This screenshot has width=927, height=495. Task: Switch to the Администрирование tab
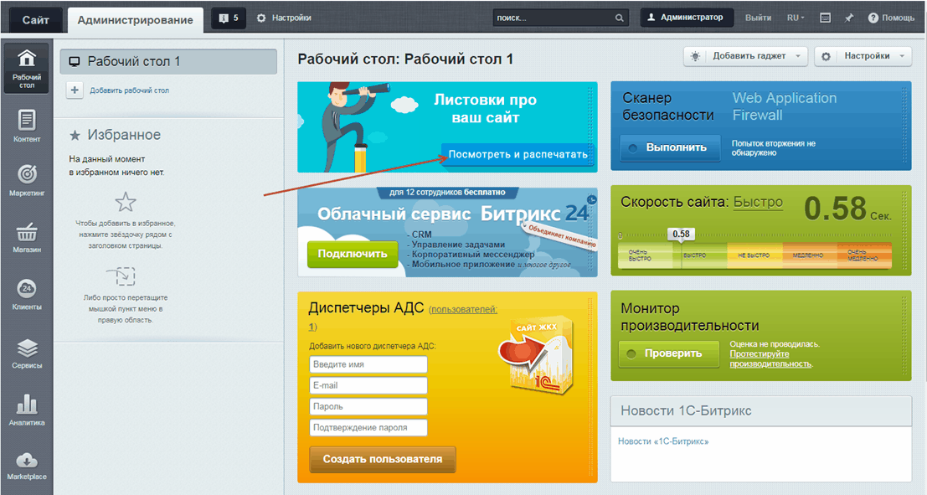(x=136, y=20)
